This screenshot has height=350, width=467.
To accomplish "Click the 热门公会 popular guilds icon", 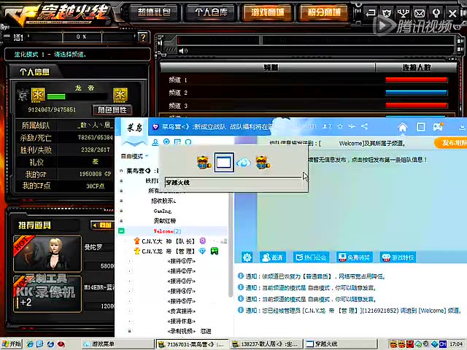I will pyautogui.click(x=310, y=257).
